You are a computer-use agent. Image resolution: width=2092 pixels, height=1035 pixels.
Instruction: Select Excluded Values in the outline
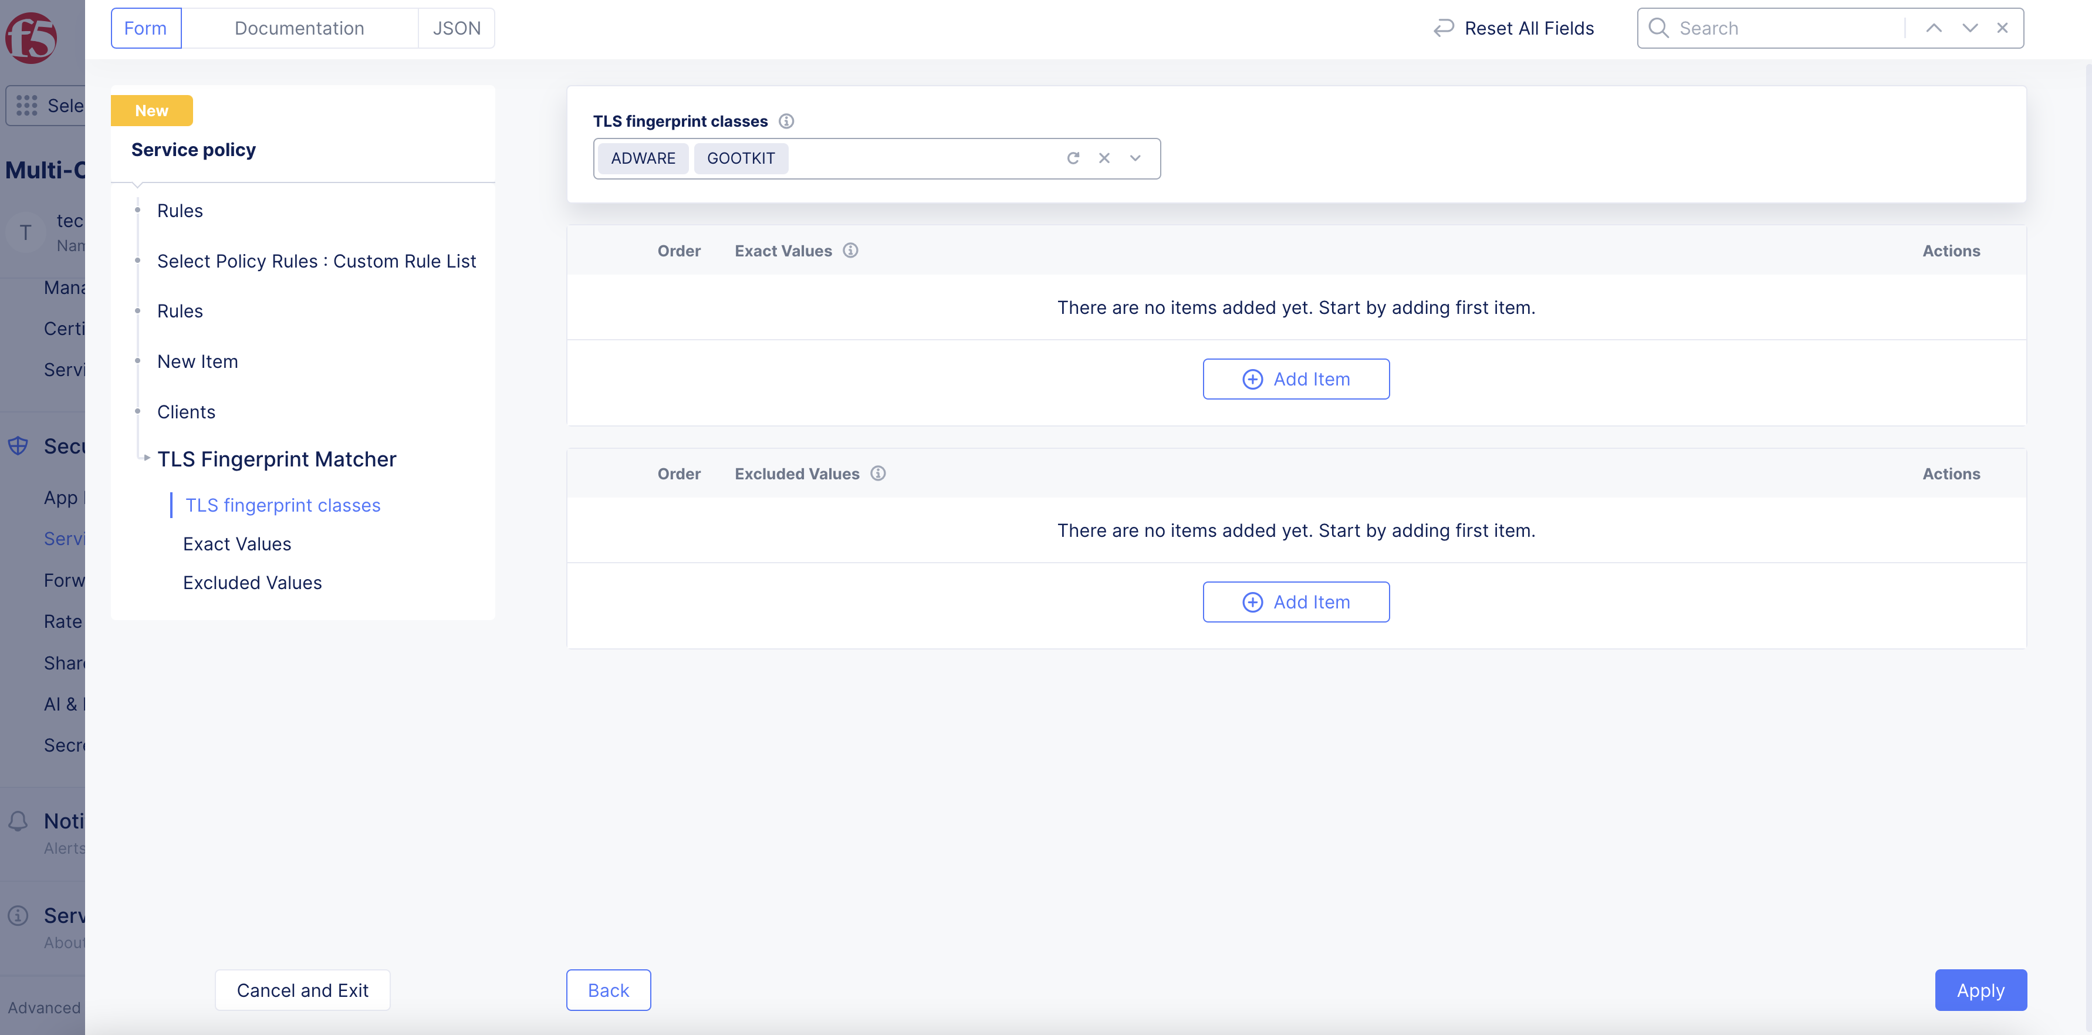tap(252, 583)
